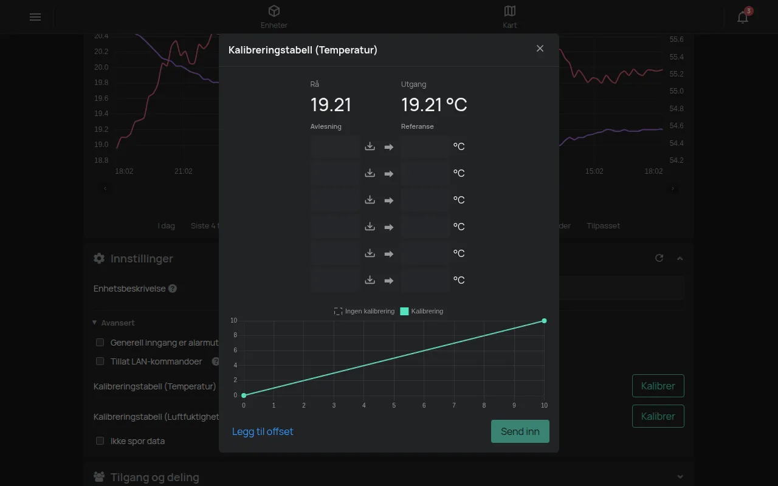Click the arrow icon in fourth calibration row
778x486 pixels.
coord(389,227)
